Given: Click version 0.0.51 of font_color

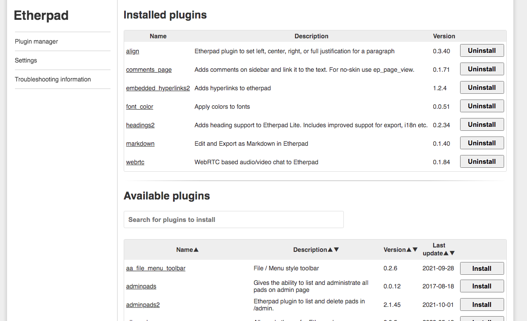Looking at the screenshot, I should [x=441, y=107].
